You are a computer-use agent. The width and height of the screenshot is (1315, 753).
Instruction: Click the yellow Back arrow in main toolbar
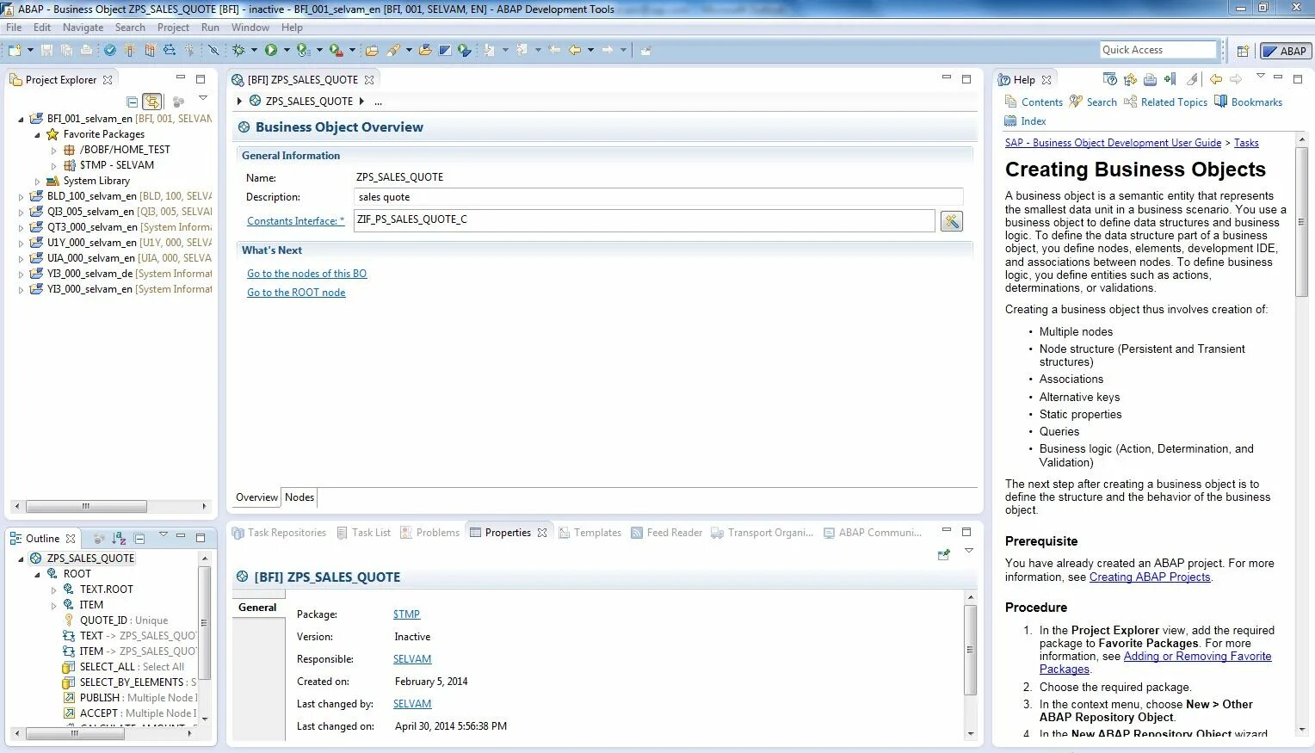[575, 50]
